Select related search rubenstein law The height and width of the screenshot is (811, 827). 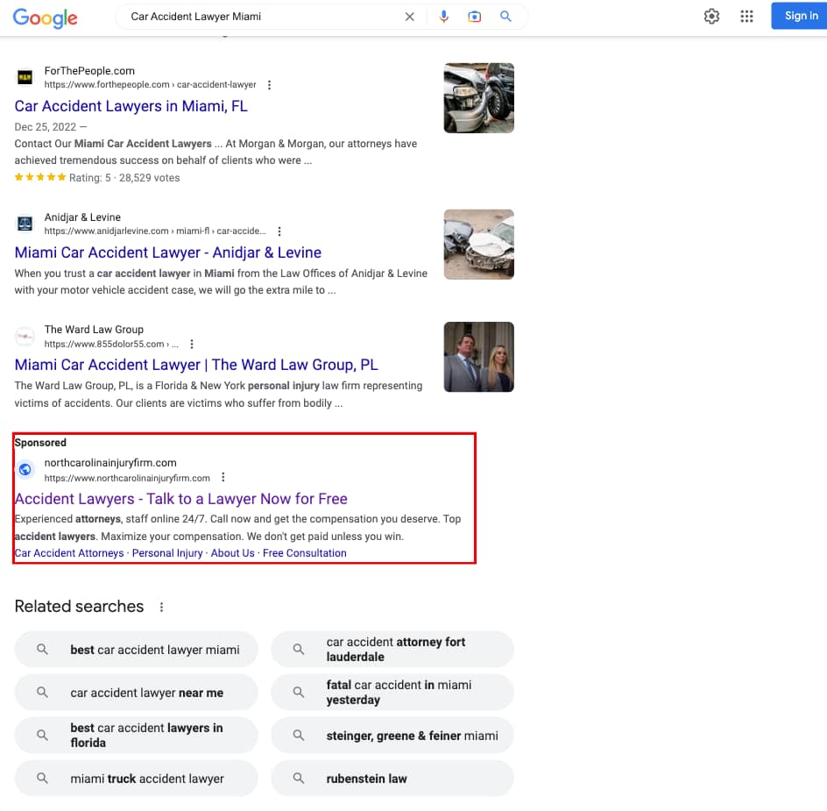(392, 779)
